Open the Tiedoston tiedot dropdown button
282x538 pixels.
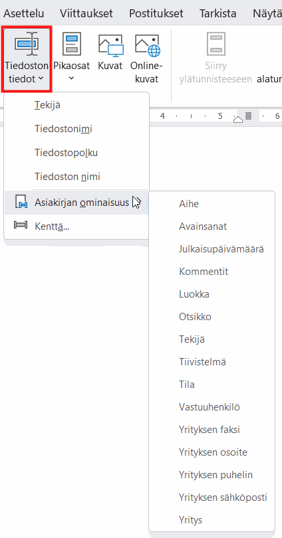tap(27, 58)
